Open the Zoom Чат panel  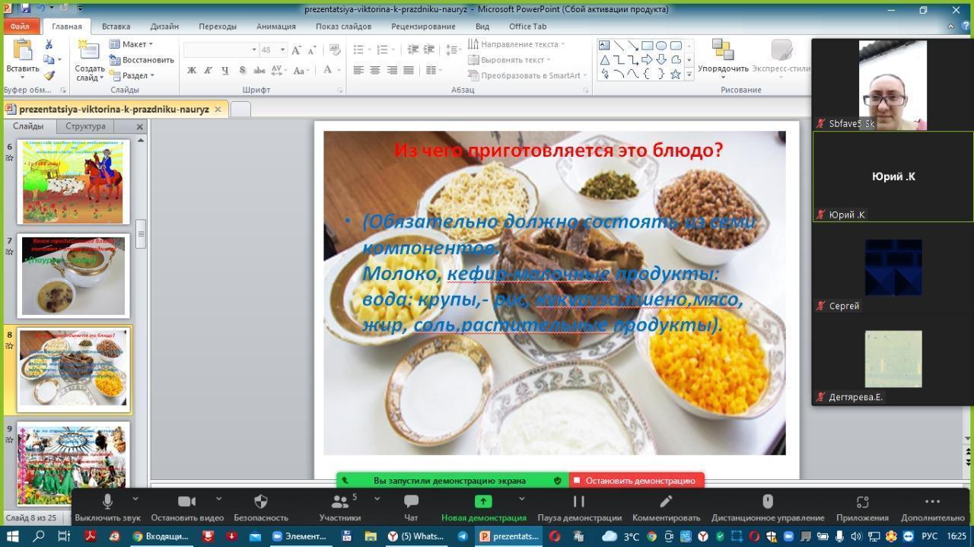point(411,501)
